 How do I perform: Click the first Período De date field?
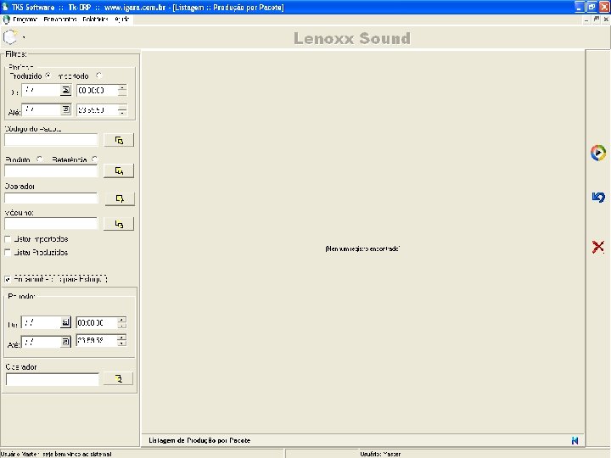coord(41,91)
